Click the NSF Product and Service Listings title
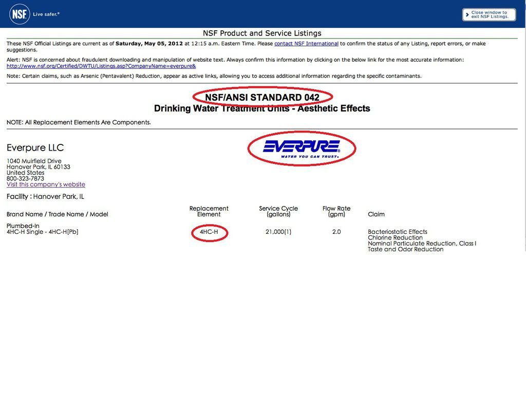Viewport: 526px width, 406px height. (x=262, y=33)
